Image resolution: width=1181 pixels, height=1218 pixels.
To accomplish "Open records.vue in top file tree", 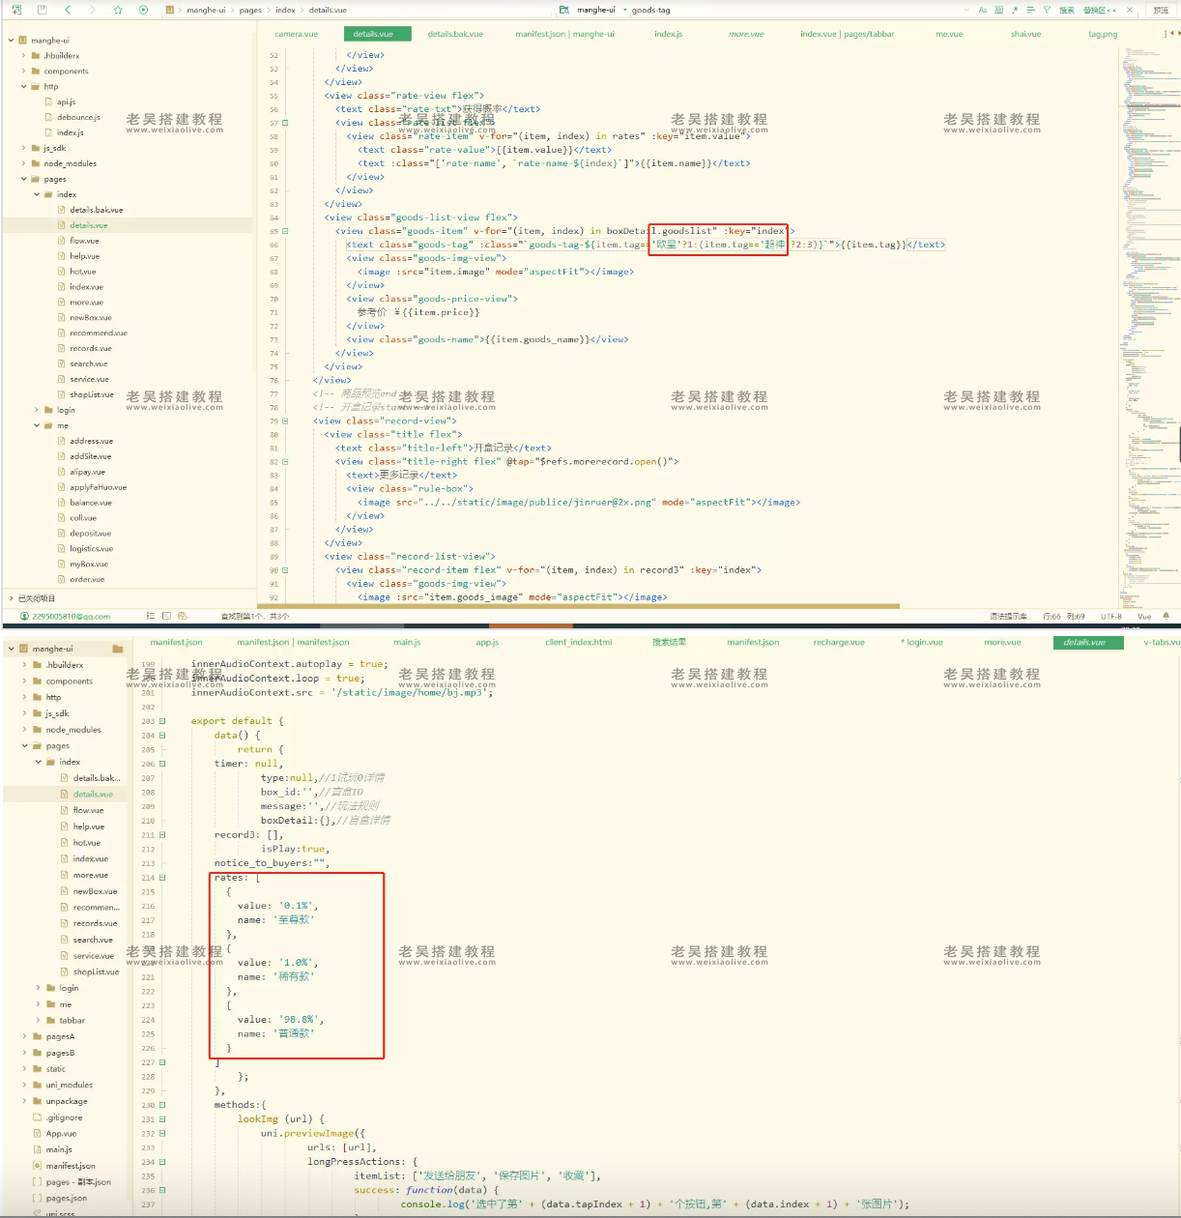I will (x=91, y=348).
